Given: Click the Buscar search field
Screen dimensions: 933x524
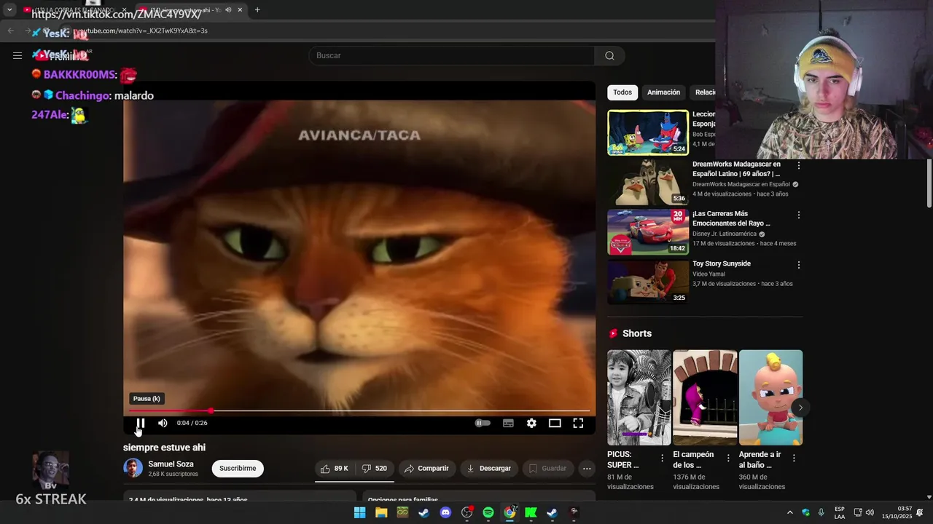Looking at the screenshot, I should point(452,55).
